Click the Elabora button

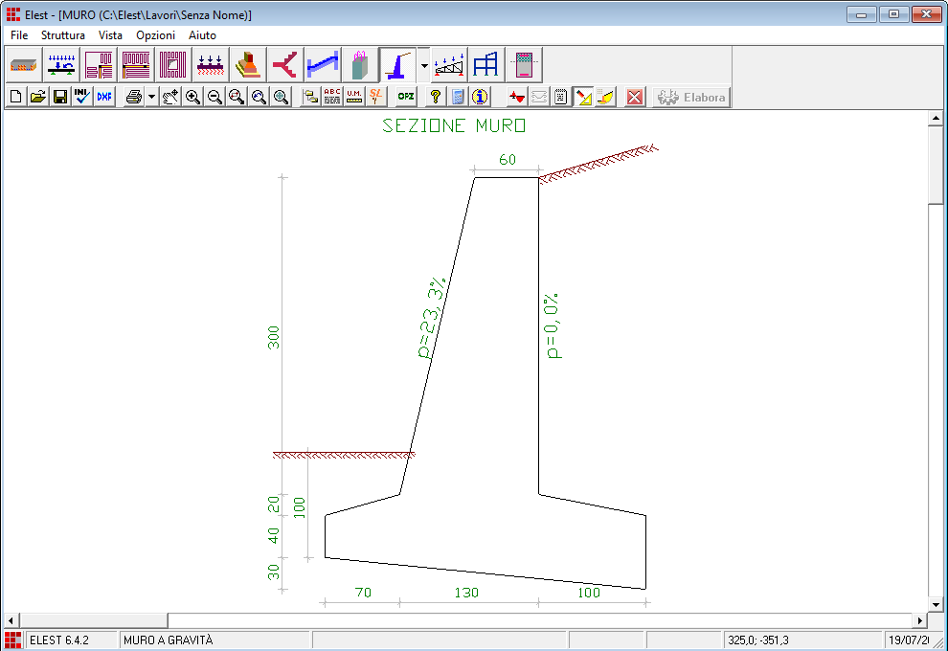point(691,97)
